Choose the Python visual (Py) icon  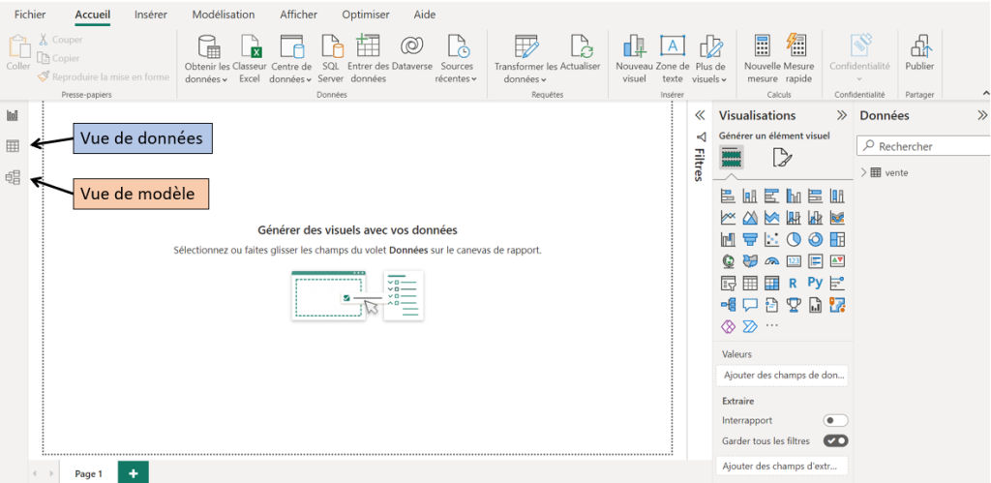(815, 283)
